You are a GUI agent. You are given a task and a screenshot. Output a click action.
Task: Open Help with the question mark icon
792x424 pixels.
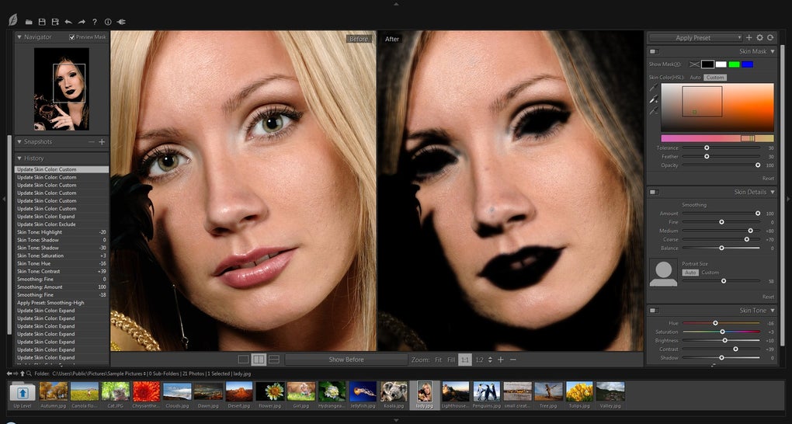(x=95, y=23)
